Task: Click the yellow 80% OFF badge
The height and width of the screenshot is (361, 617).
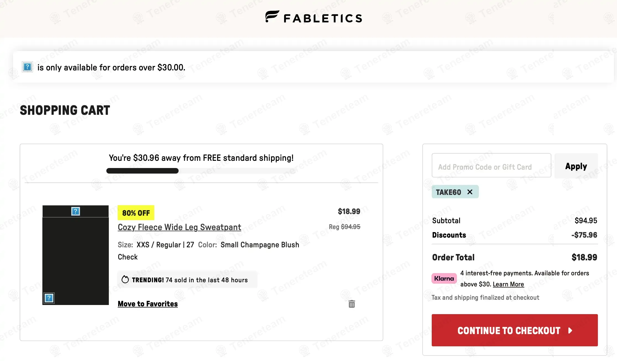Action: [136, 213]
